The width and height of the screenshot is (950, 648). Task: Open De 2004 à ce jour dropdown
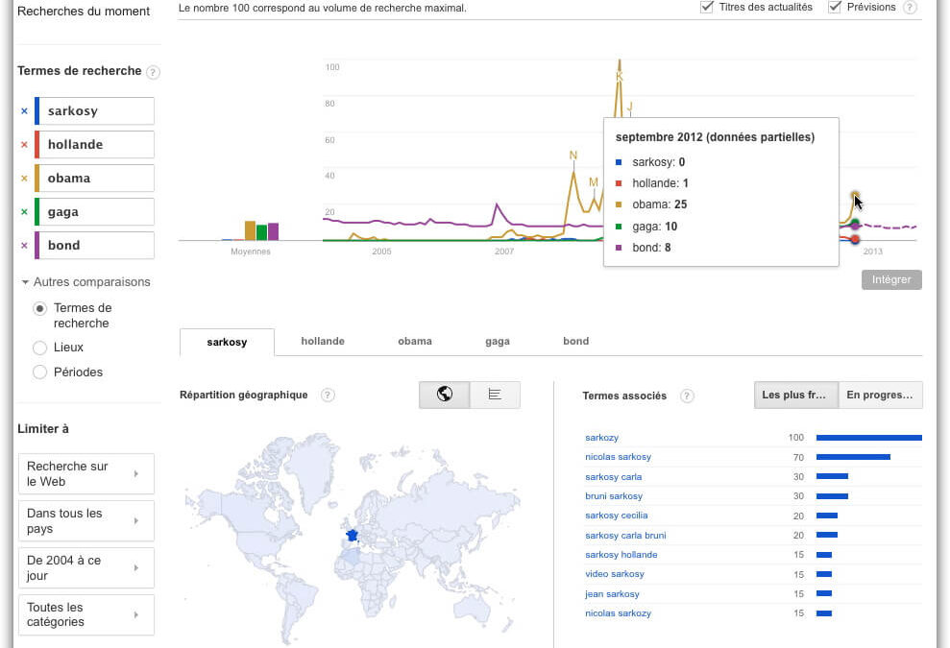(x=86, y=568)
